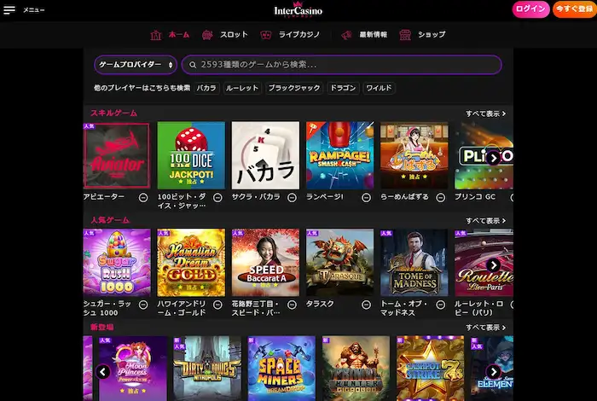Image resolution: width=597 pixels, height=401 pixels.
Task: Expand 新登場 via すべて表示
Action: pyautogui.click(x=485, y=328)
